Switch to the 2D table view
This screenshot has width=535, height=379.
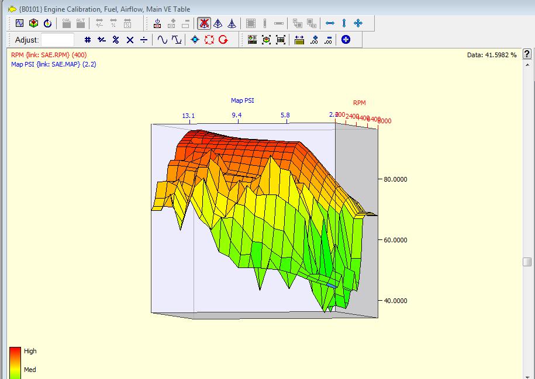coord(20,23)
